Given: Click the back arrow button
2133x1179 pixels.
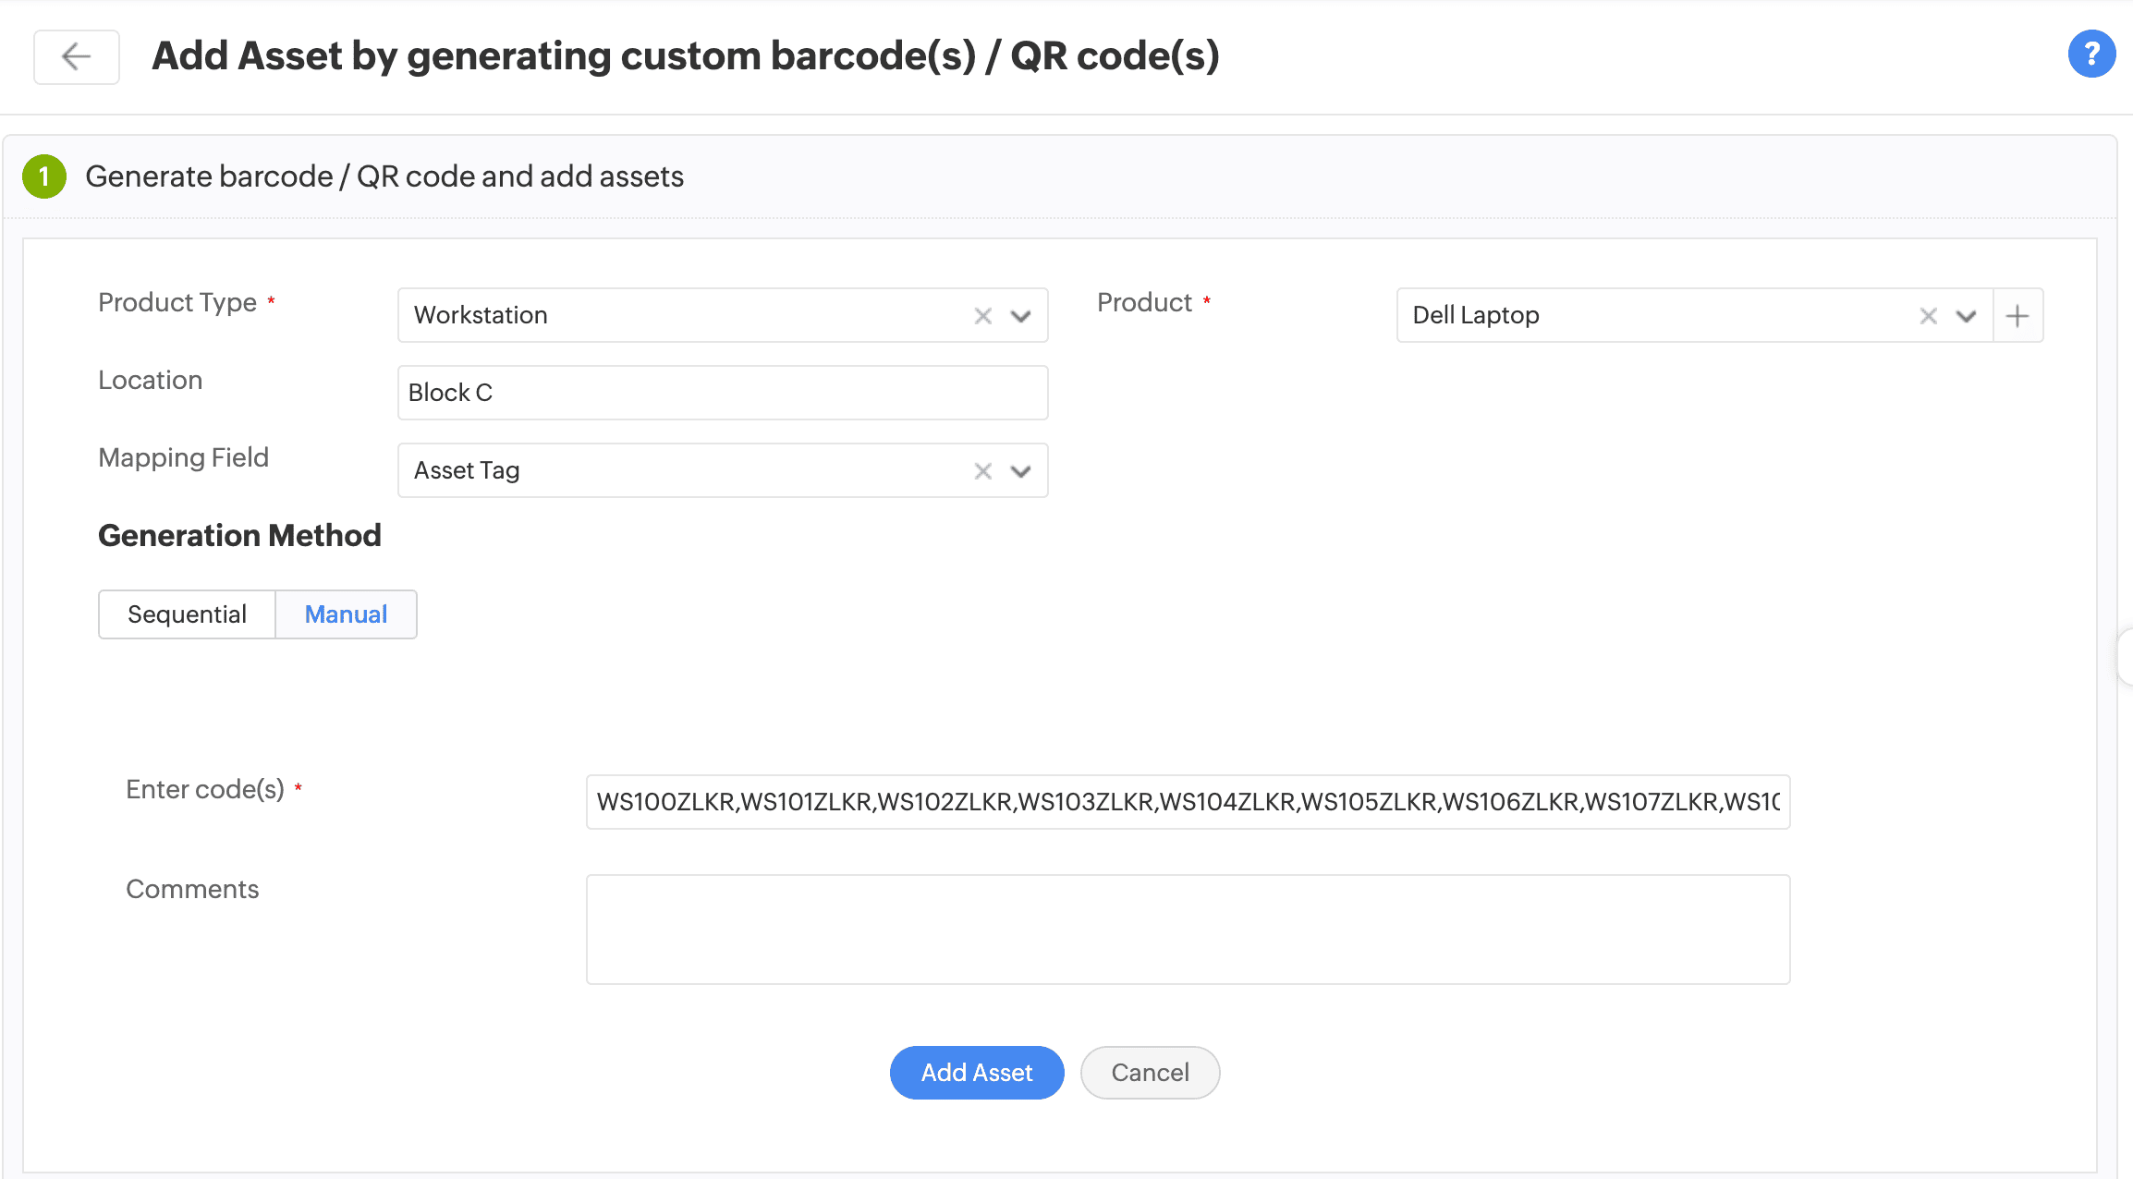Looking at the screenshot, I should click(x=76, y=56).
